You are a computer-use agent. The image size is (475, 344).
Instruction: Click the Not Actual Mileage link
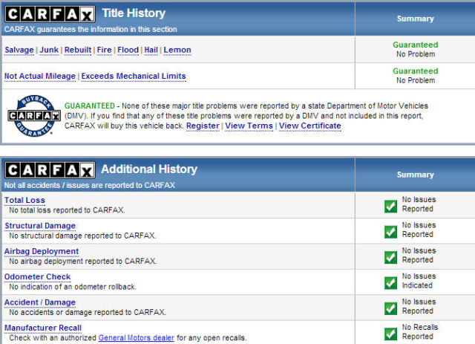[x=40, y=76]
